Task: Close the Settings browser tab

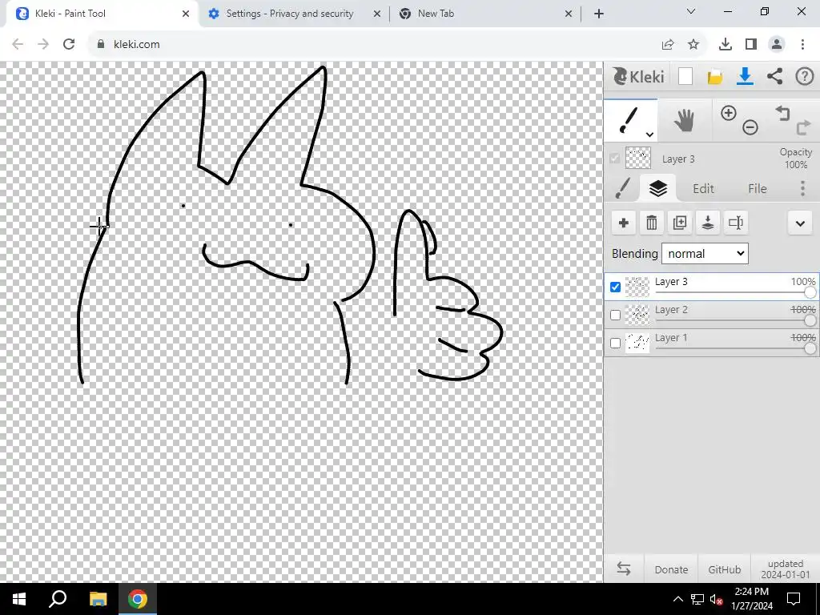Action: (377, 14)
